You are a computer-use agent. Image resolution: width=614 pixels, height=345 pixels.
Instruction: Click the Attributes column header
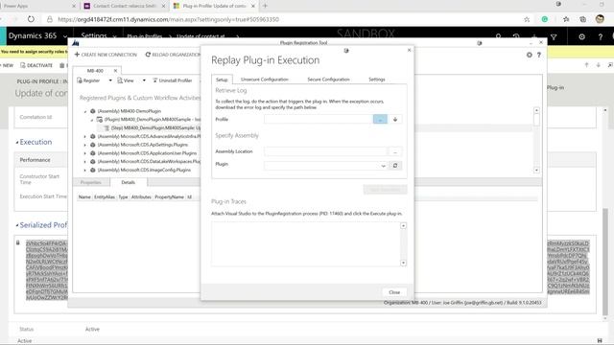point(141,196)
